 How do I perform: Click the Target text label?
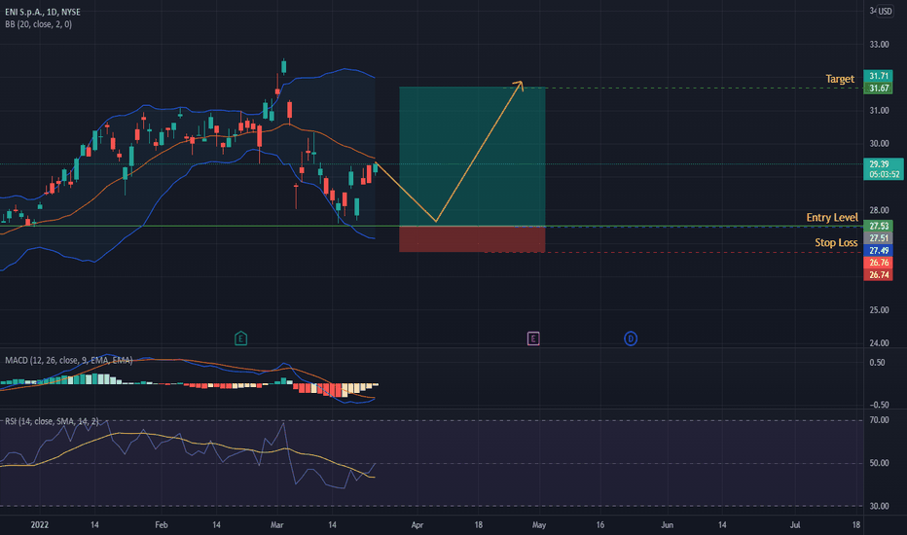839,79
